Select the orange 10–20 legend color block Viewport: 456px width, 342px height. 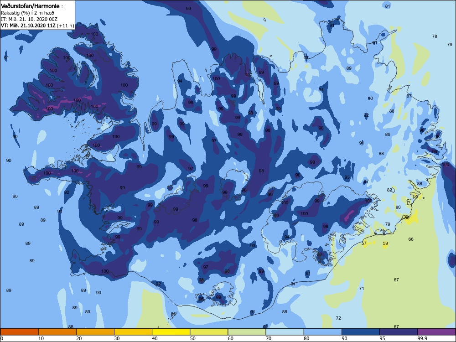(57, 332)
